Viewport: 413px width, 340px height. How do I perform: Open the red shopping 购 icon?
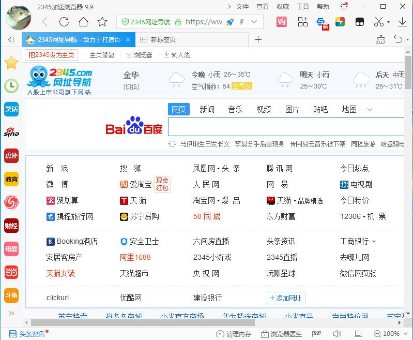282,22
